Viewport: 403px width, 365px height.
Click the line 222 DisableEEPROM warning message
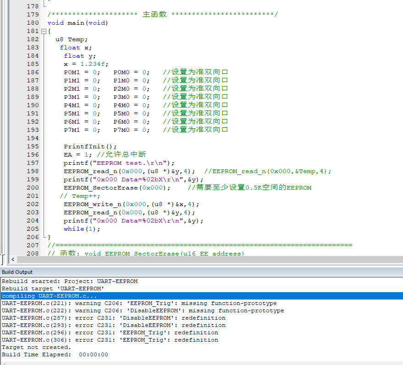click(x=143, y=311)
